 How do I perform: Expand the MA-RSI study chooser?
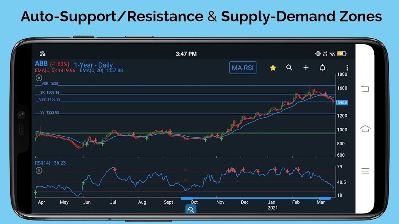243,68
